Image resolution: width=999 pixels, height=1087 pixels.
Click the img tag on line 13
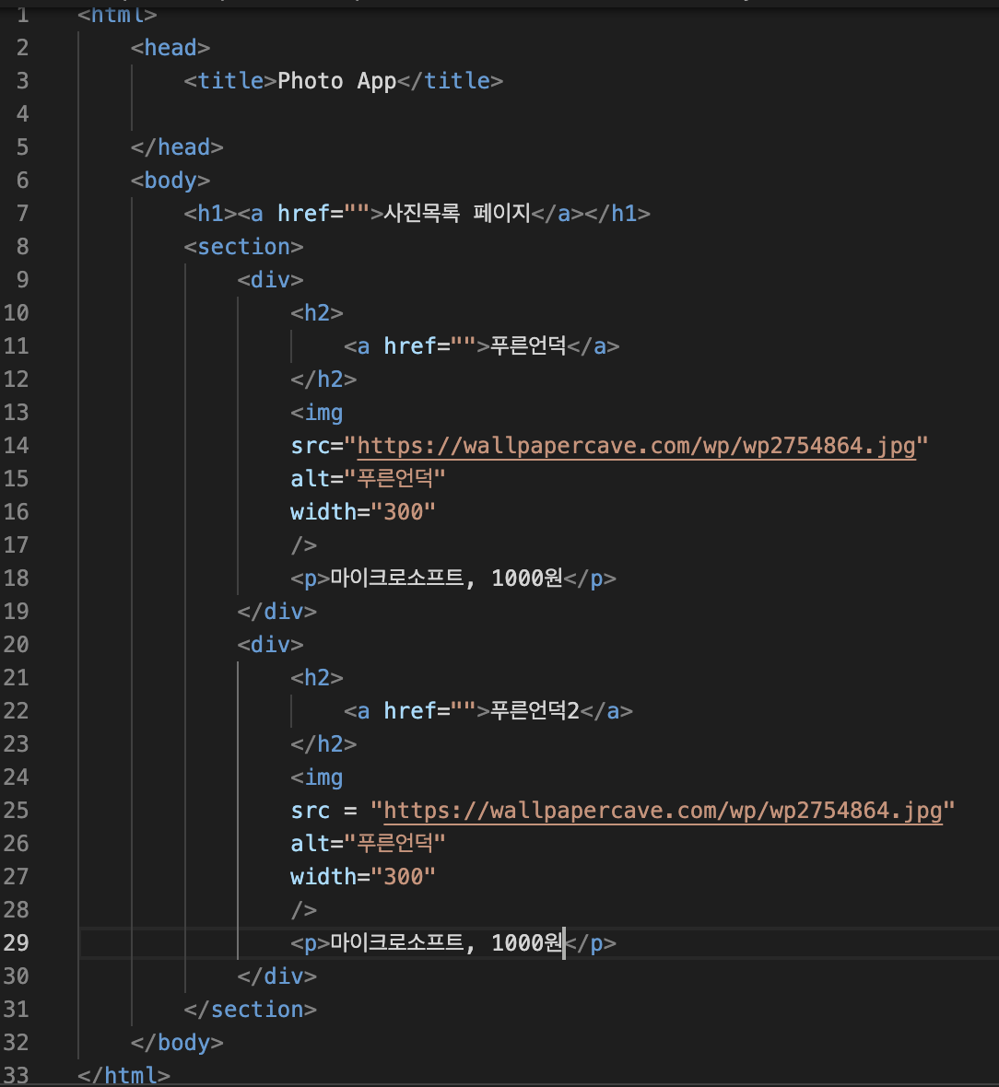click(x=317, y=414)
